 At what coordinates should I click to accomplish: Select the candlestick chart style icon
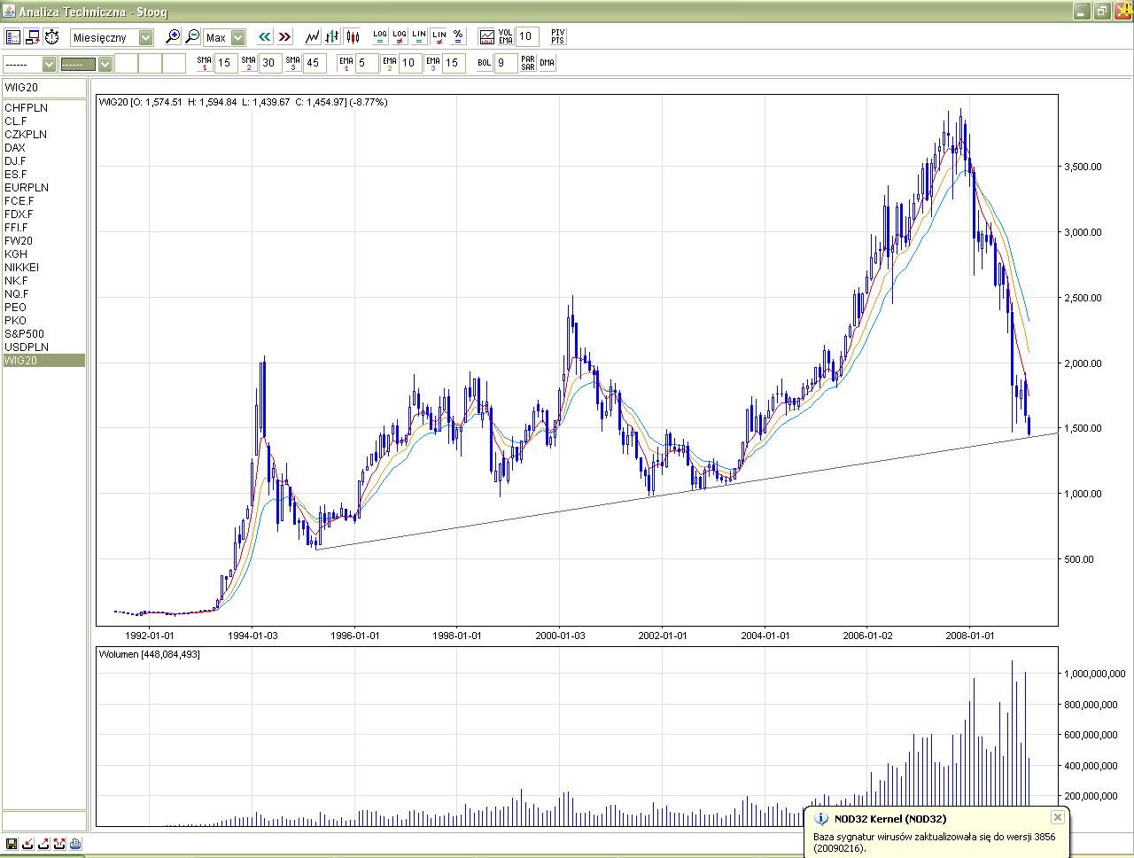(353, 37)
